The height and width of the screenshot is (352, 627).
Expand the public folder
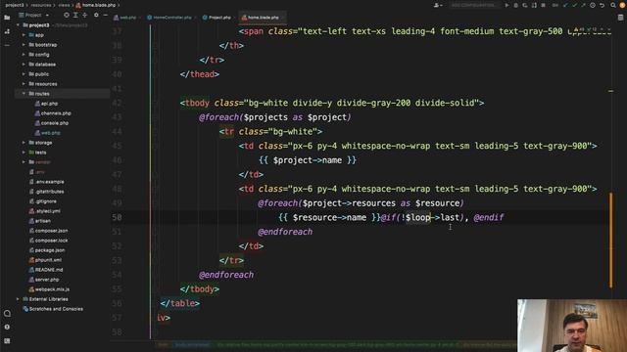pyautogui.click(x=24, y=74)
